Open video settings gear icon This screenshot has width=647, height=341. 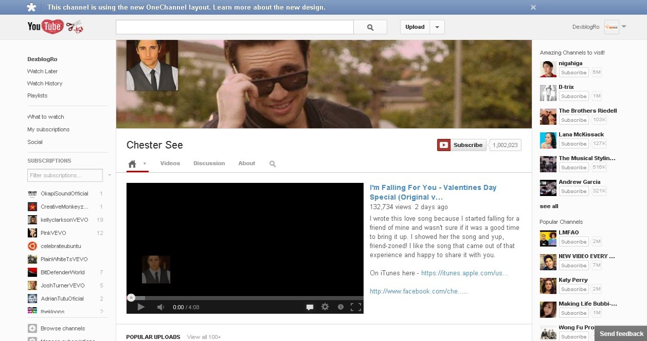click(325, 307)
